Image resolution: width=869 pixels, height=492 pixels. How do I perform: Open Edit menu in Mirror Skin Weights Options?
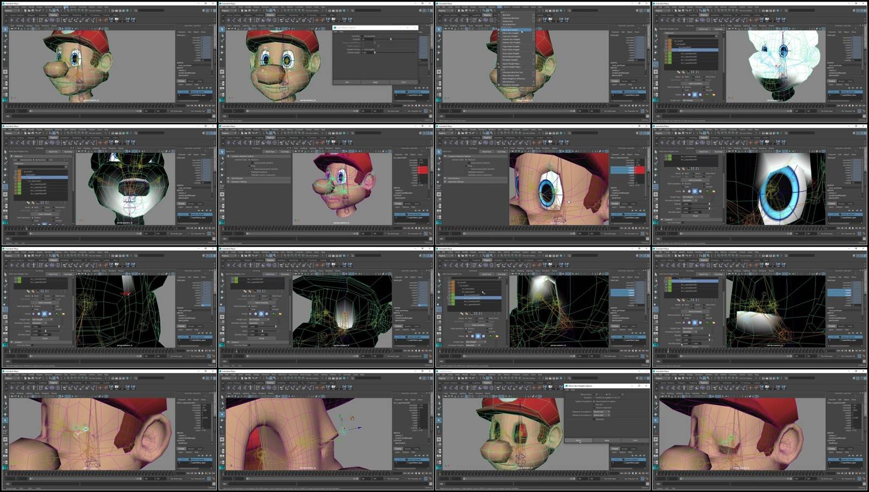(567, 390)
